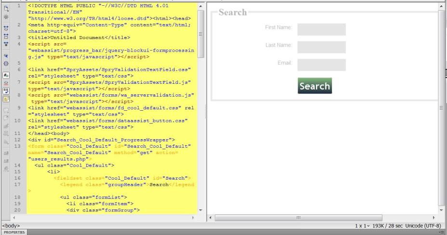Toggle Syntax Error Alerts icon

(x=6, y=99)
